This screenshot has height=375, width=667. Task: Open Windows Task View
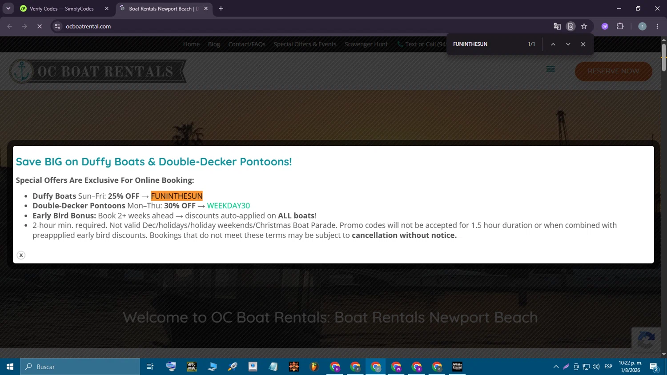coord(150,367)
